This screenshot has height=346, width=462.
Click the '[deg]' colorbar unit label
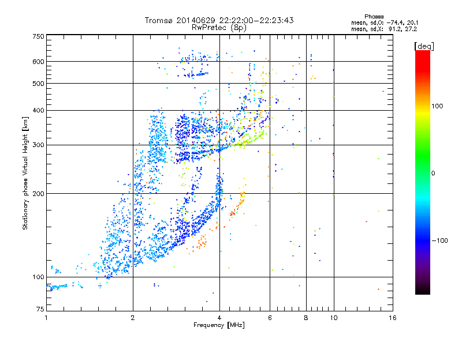click(424, 46)
